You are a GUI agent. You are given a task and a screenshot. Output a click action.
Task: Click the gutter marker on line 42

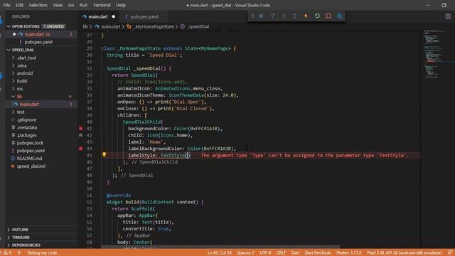click(80, 135)
